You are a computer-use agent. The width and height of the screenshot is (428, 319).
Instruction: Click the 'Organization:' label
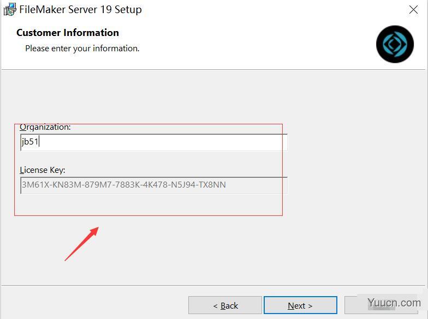45,127
